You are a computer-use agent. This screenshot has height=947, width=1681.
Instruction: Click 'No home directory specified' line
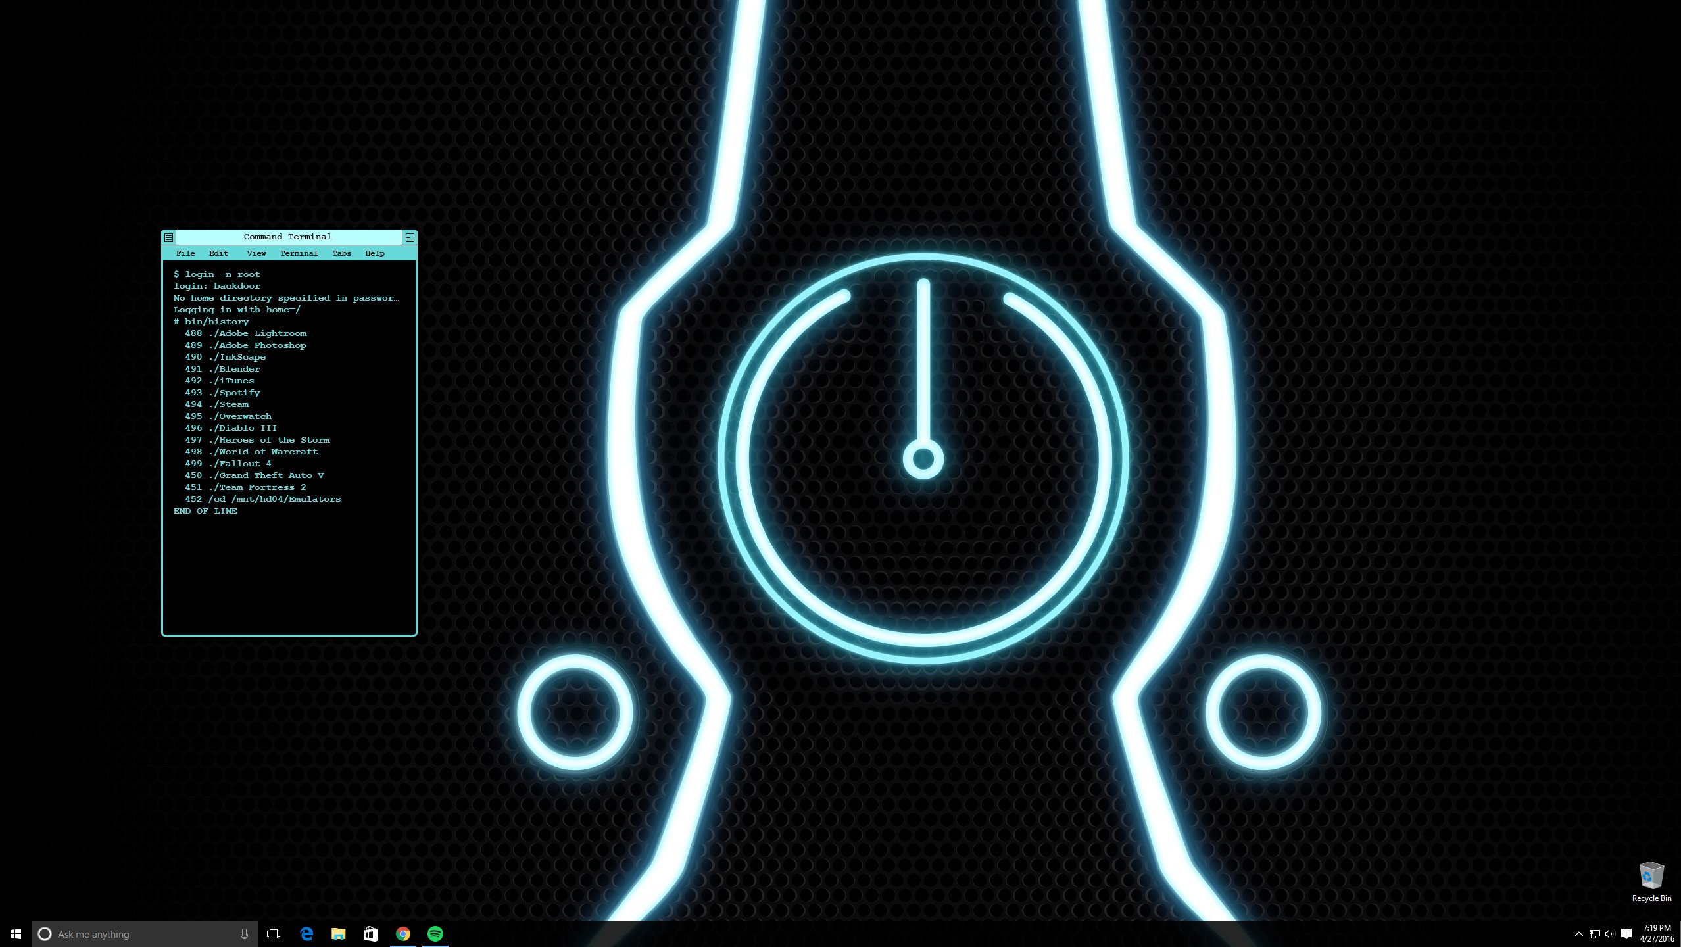pyautogui.click(x=286, y=298)
